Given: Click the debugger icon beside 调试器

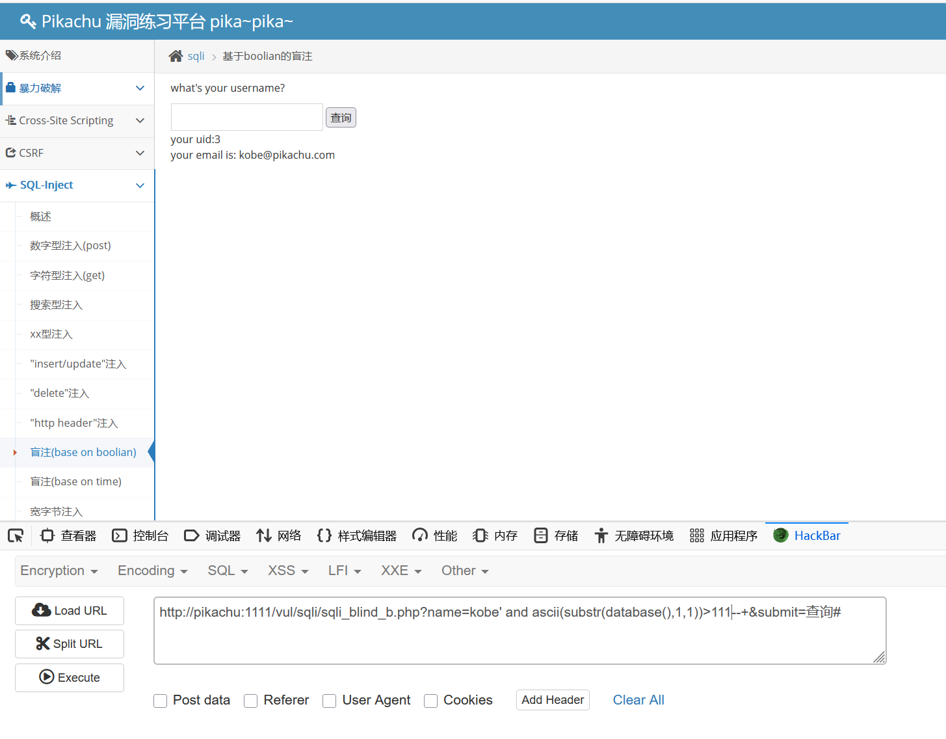Looking at the screenshot, I should coord(192,535).
